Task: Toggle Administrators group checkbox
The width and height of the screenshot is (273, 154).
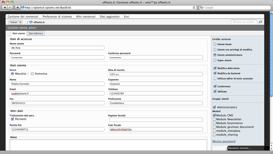Action: (x=214, y=107)
